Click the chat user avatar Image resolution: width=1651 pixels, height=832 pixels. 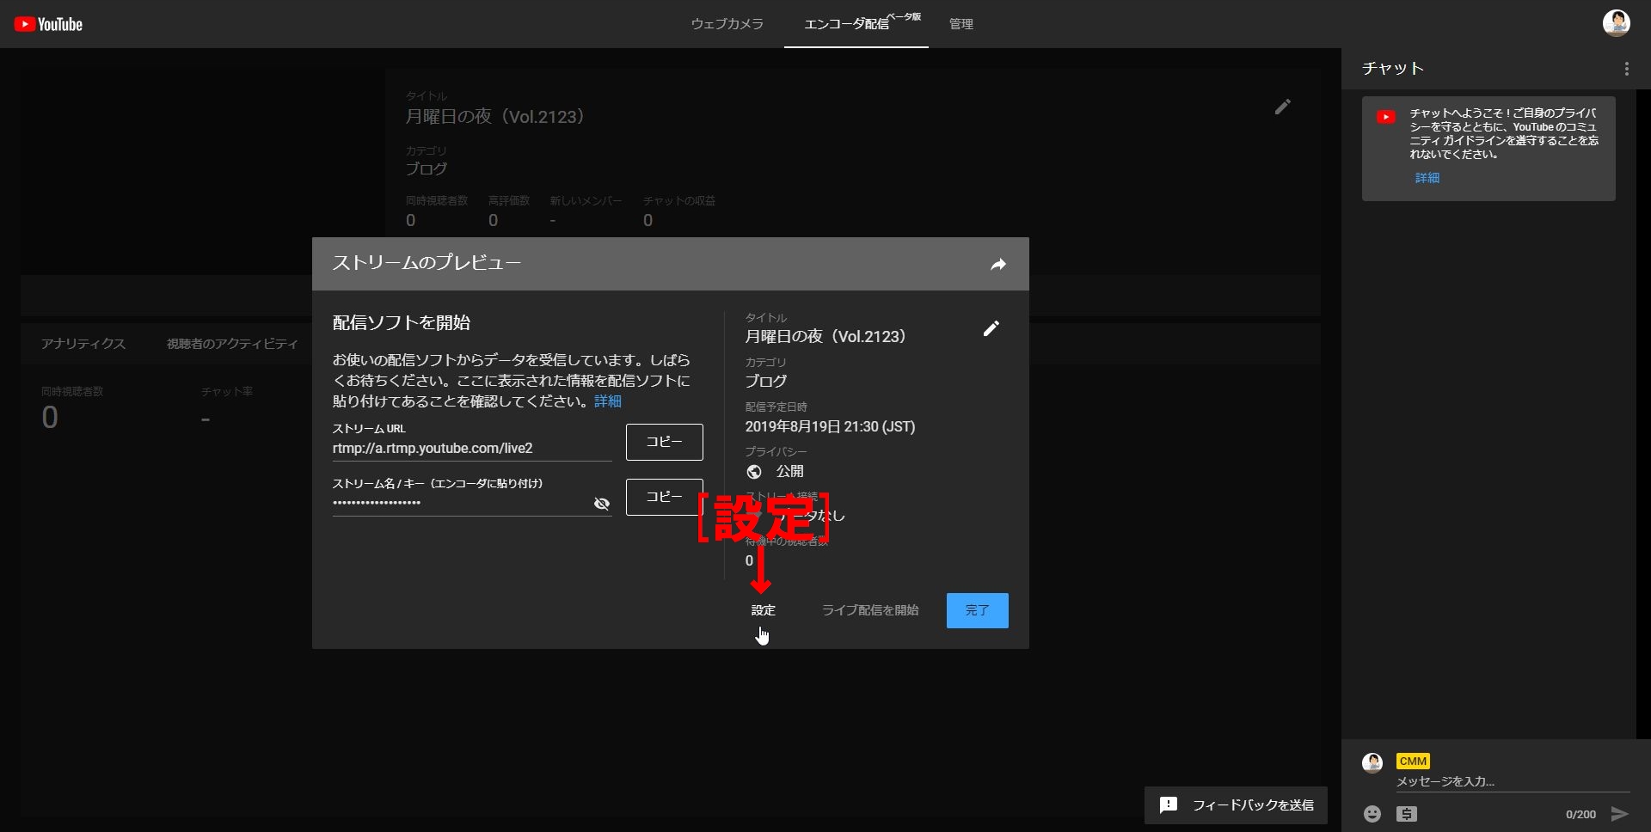[1372, 762]
